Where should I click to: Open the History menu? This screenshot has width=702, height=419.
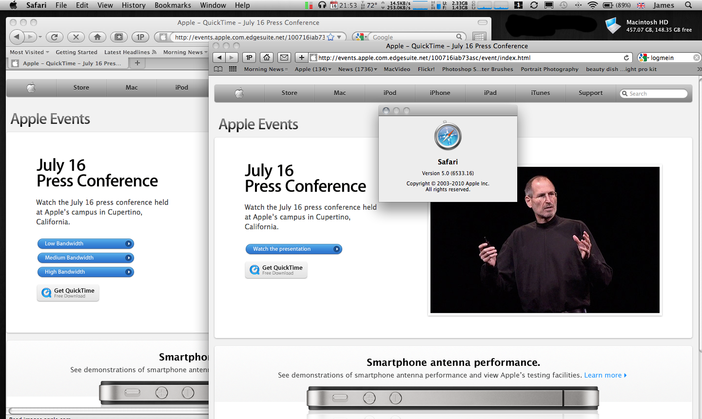pos(134,5)
